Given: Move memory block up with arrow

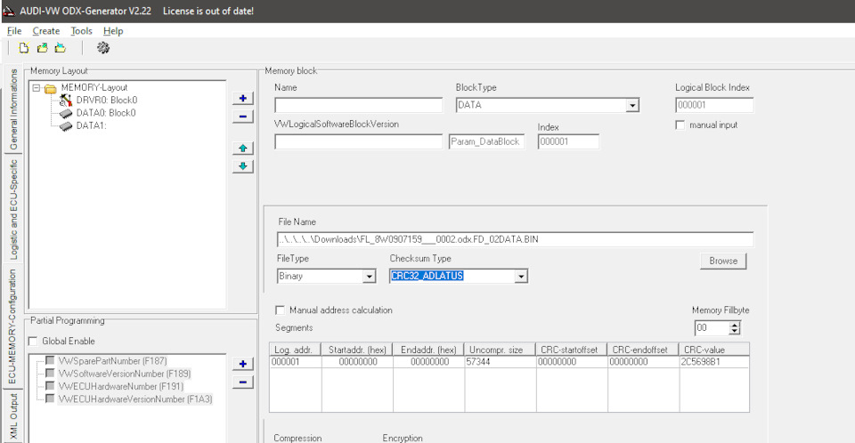Looking at the screenshot, I should 242,149.
